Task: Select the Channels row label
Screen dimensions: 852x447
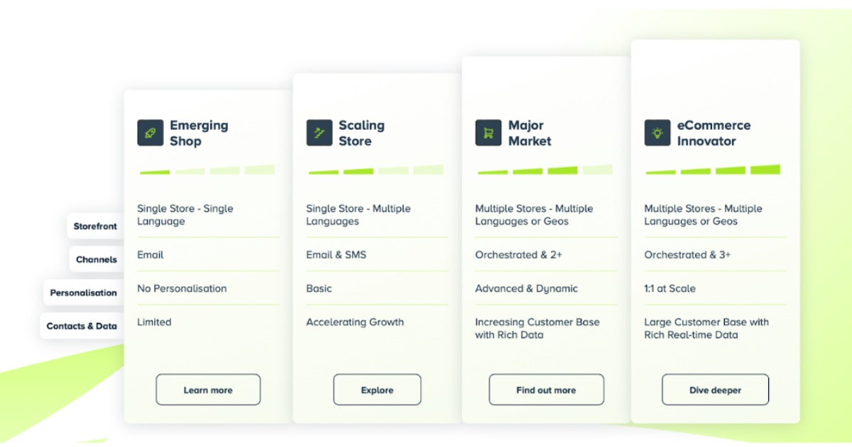Action: tap(97, 260)
